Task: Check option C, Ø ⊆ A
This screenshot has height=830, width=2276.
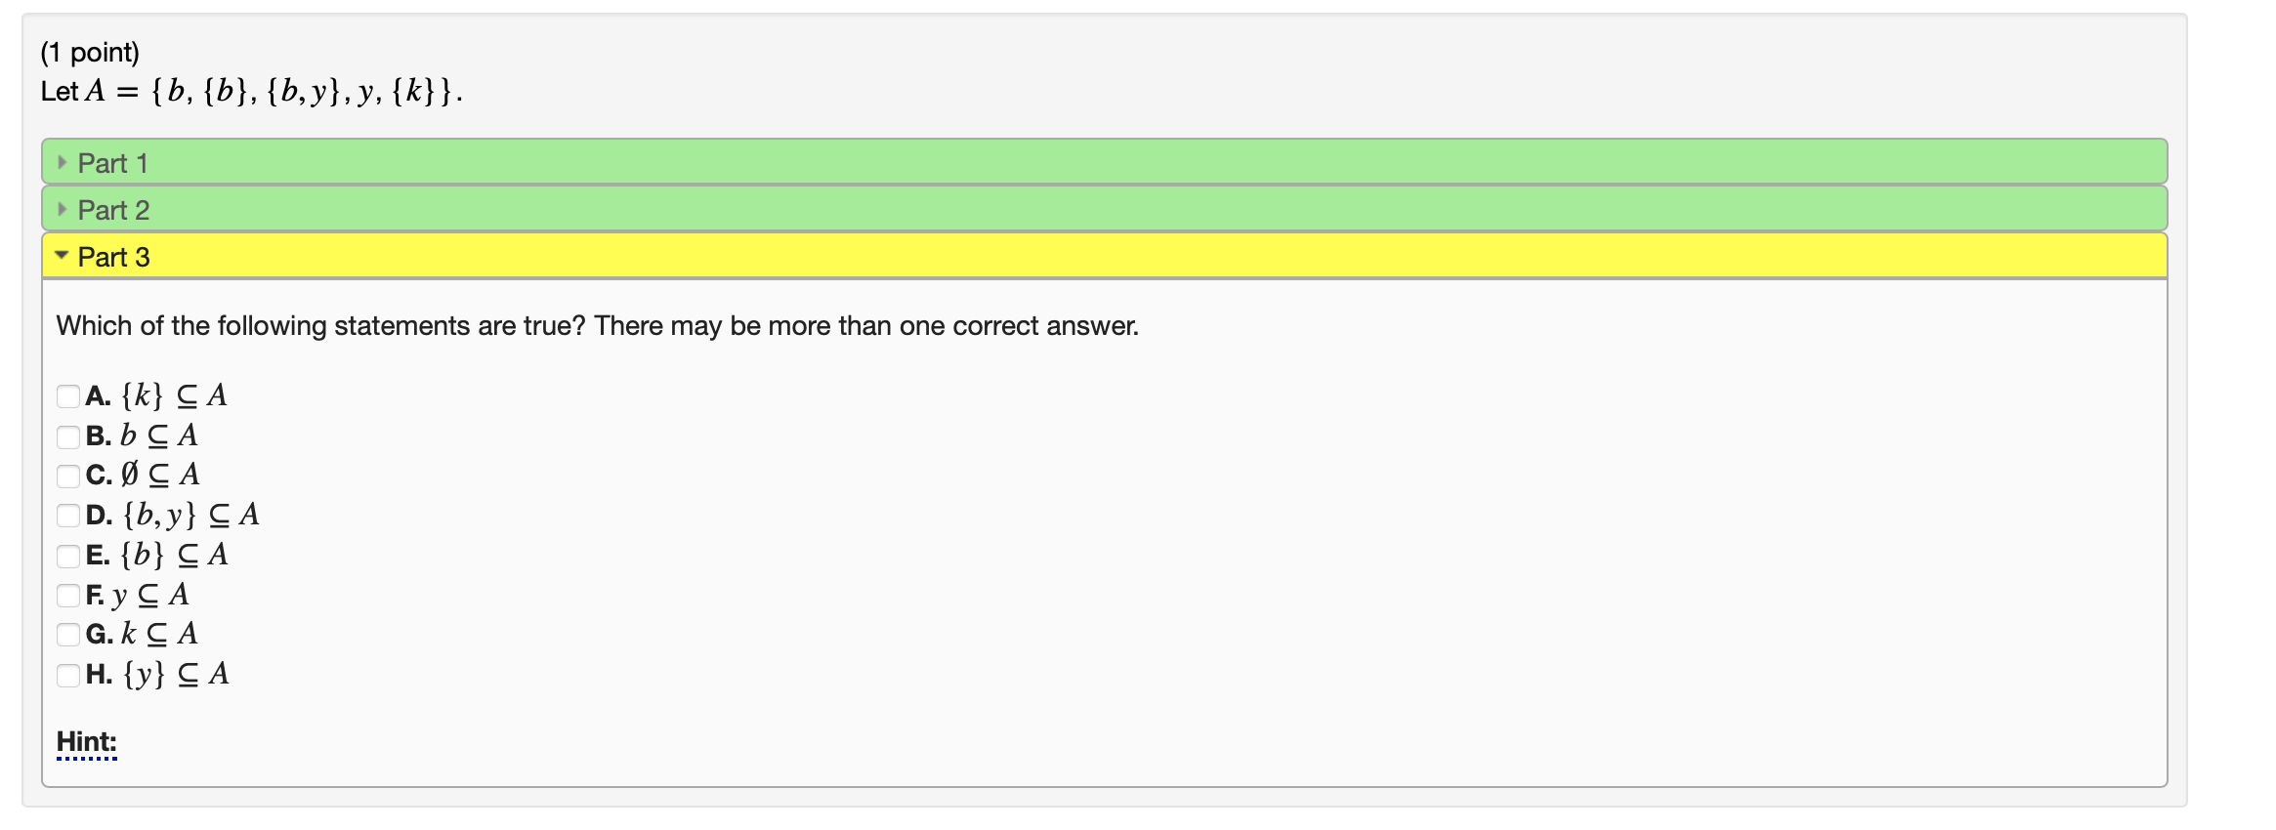Action: [68, 477]
